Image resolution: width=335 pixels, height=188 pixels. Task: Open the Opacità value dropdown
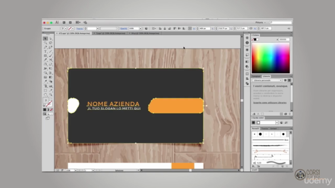[x=140, y=28]
